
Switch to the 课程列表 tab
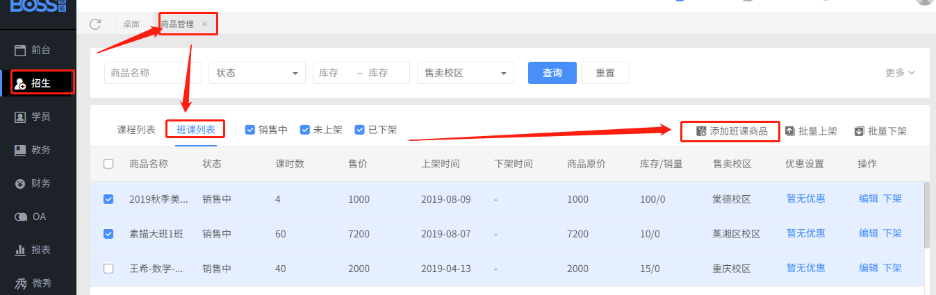136,130
